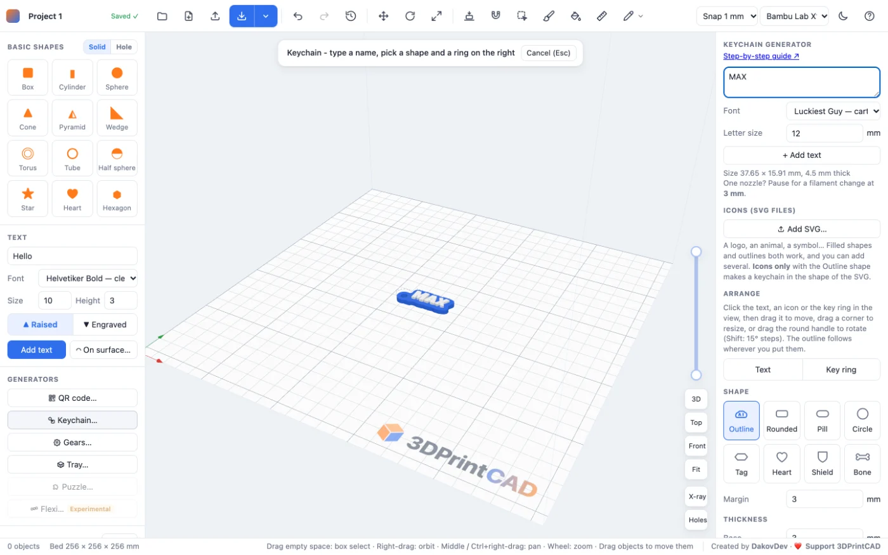Viewport: 888px width, 555px height.
Task: Toggle the X-ray view
Action: pos(697,497)
